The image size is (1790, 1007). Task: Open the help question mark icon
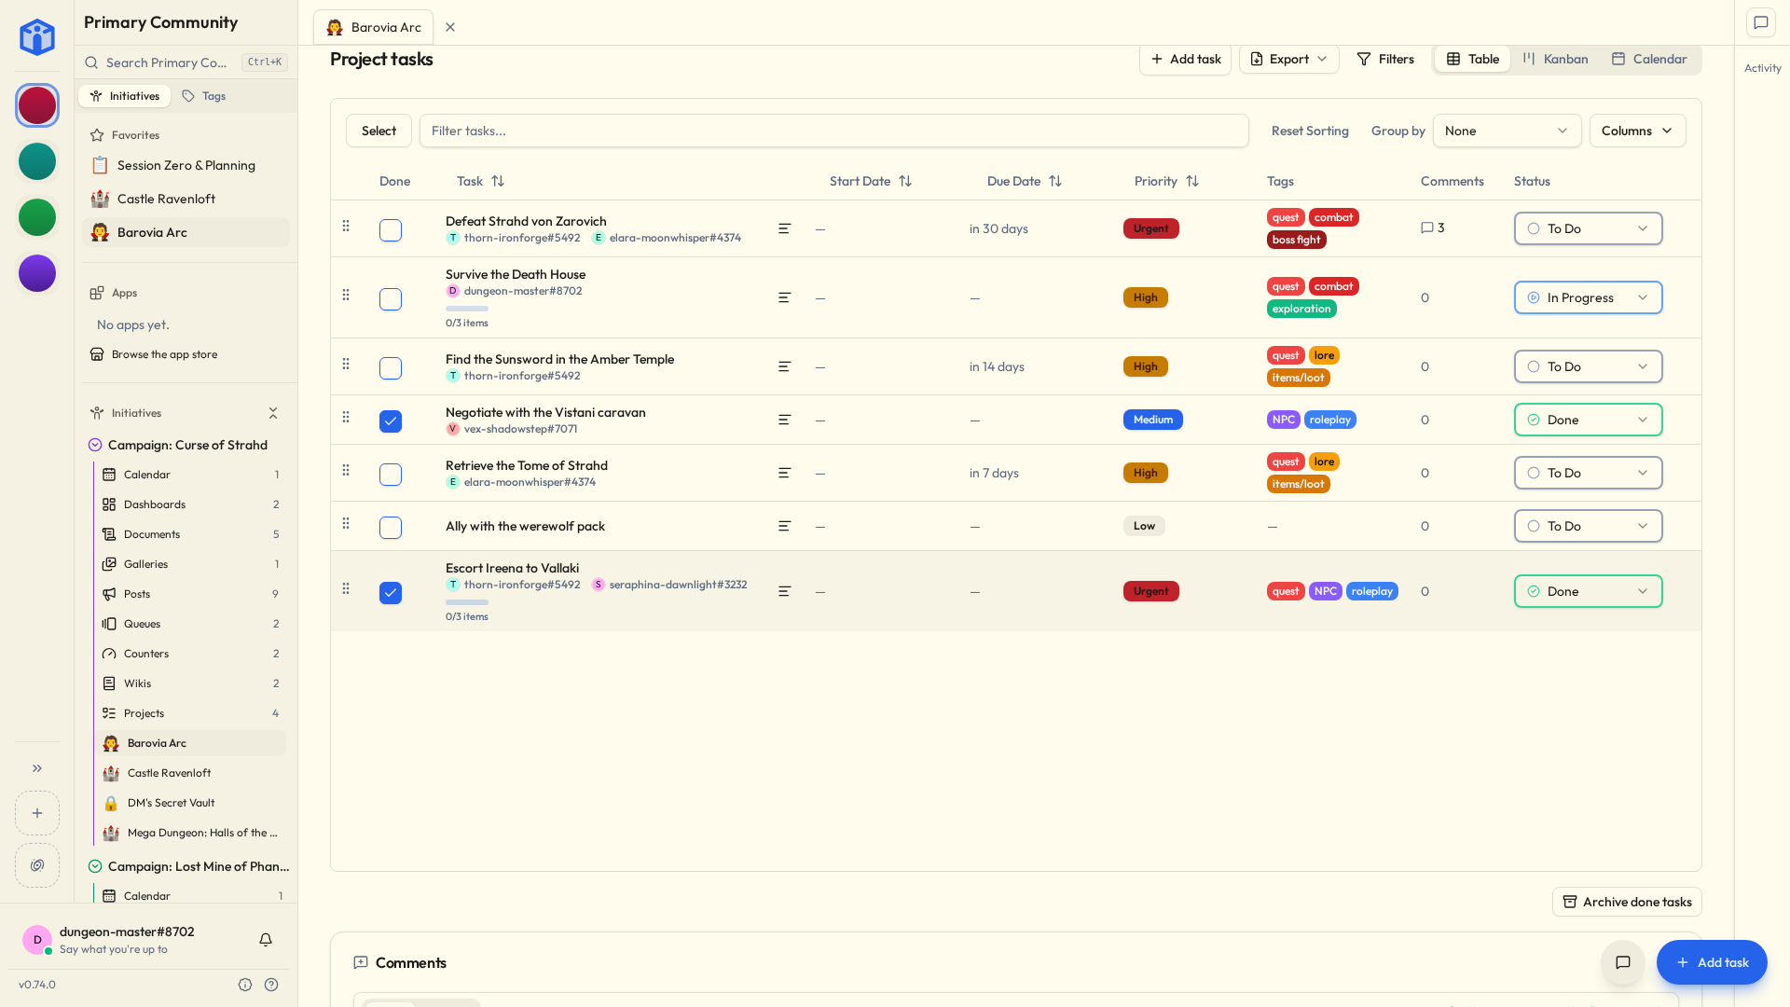pos(271,985)
